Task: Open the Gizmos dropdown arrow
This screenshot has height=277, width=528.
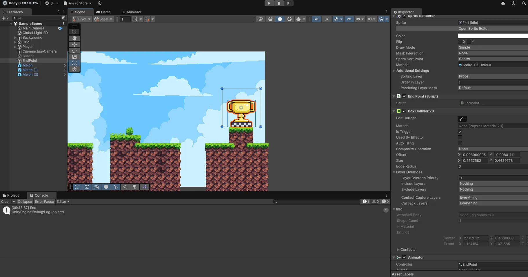Action: point(387,19)
